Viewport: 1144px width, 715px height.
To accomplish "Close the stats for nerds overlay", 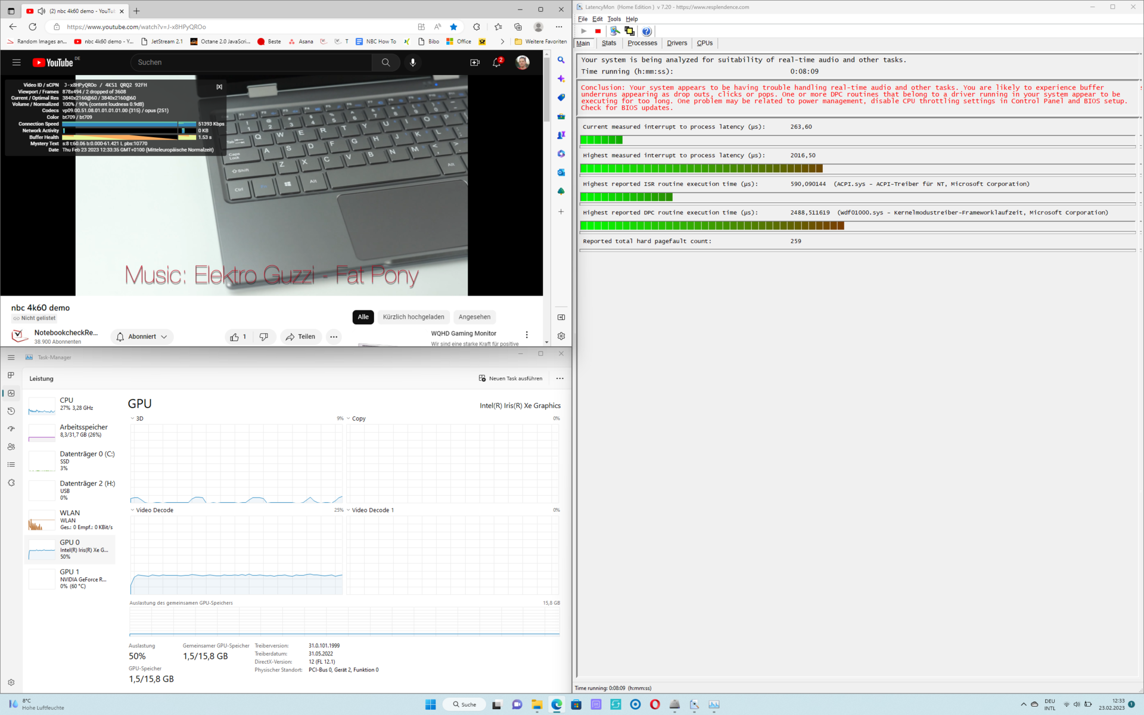I will click(x=219, y=87).
